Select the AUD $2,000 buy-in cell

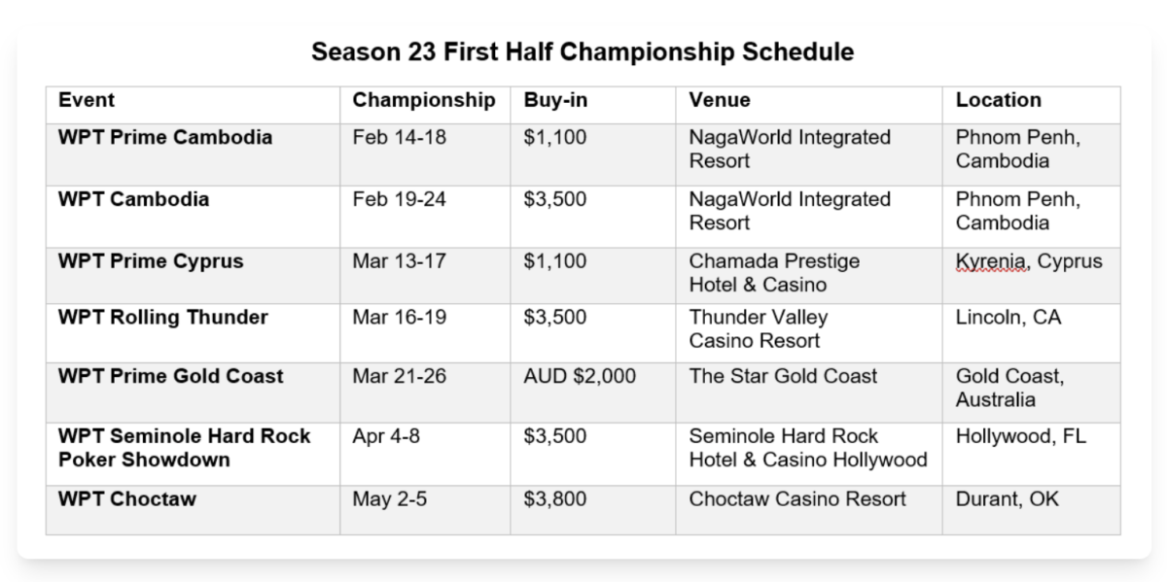click(580, 377)
